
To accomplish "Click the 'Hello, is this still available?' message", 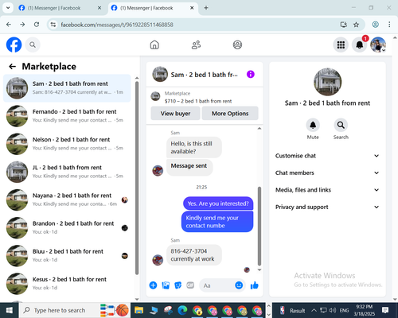I will (x=194, y=147).
